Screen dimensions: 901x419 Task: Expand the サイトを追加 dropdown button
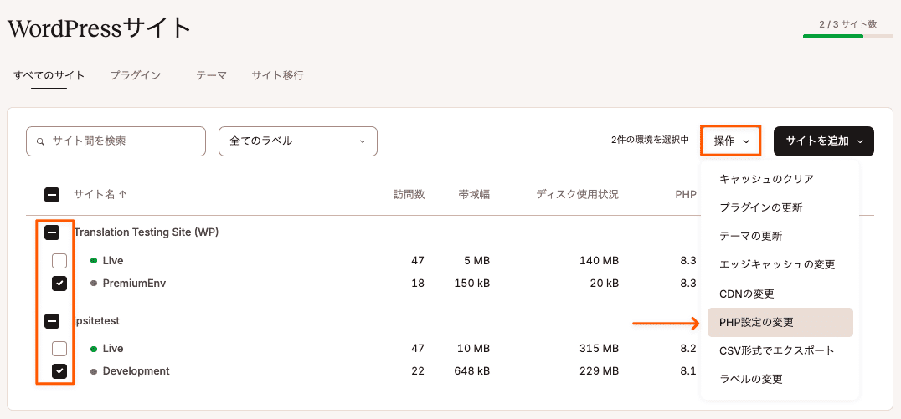point(823,141)
